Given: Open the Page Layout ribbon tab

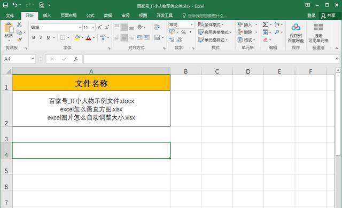Looking at the screenshot, I should tap(68, 15).
